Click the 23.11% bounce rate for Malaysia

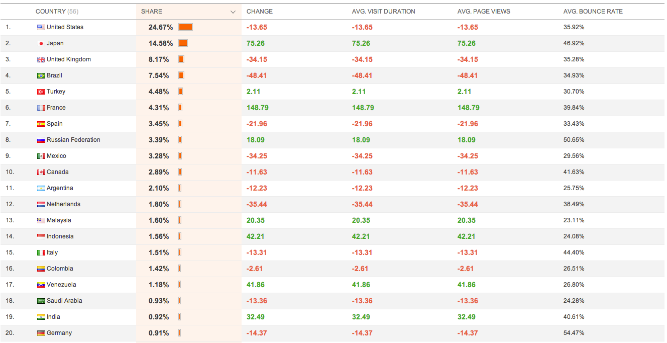(574, 220)
